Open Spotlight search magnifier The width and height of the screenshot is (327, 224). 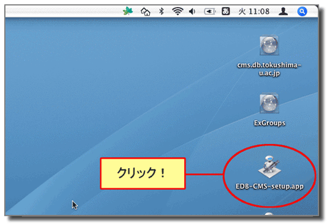pyautogui.click(x=302, y=11)
